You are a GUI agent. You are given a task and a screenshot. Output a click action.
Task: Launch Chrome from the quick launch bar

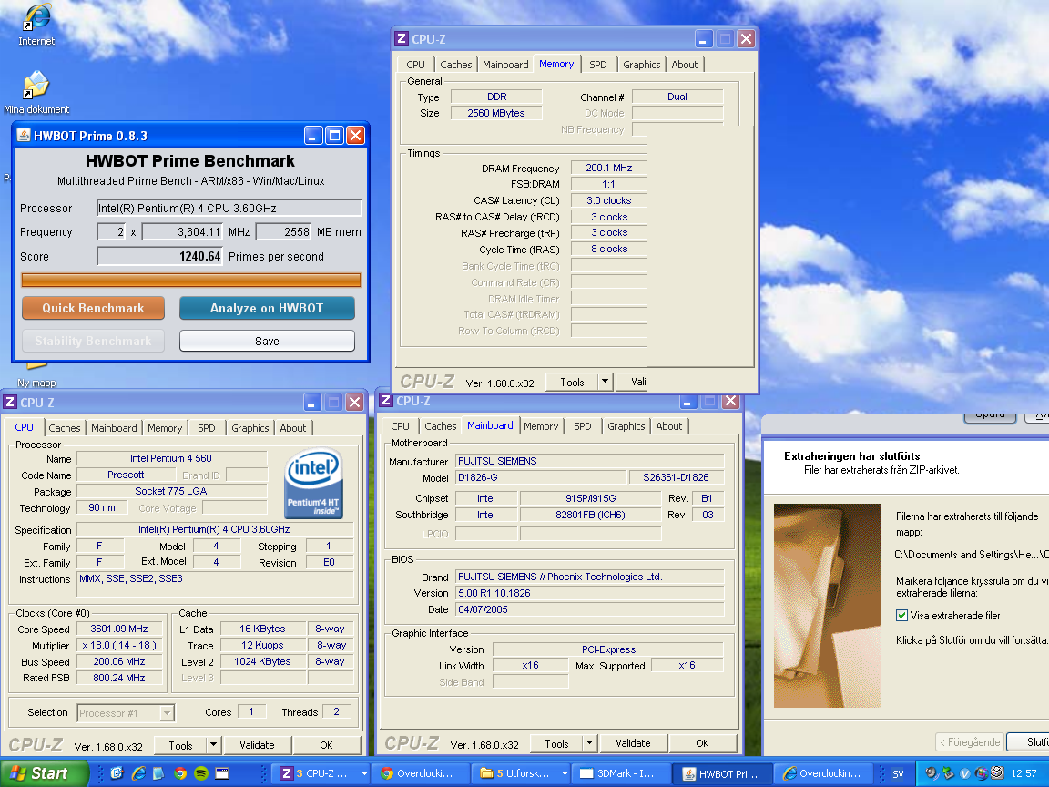click(180, 773)
